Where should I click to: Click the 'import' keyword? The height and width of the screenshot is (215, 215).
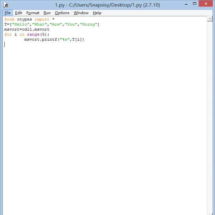coord(42,19)
